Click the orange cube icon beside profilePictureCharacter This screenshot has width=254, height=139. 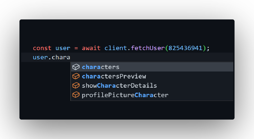[76, 95]
